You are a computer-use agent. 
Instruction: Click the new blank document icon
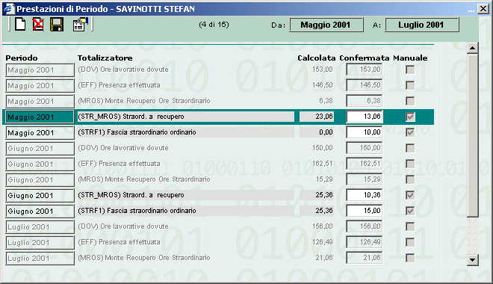tap(20, 24)
